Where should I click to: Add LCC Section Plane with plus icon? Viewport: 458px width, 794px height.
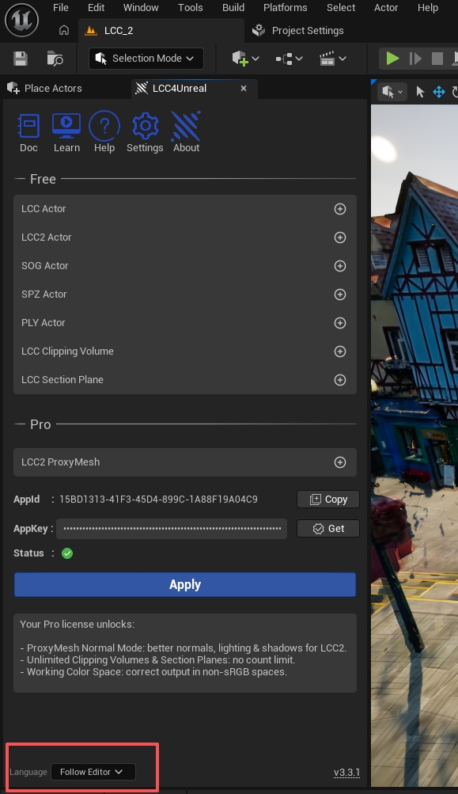340,380
